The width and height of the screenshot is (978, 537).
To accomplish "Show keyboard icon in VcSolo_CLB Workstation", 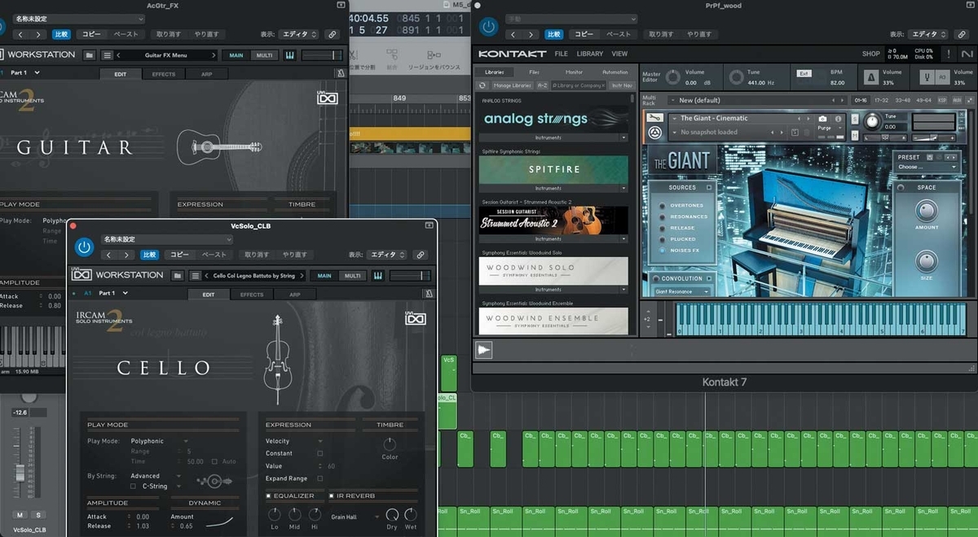I will [x=378, y=276].
